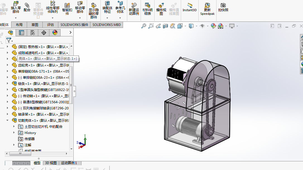Viewport: 303px width, 170px height.
Task: Switch to SOLIDWORKS MBD tab
Action: (107, 25)
